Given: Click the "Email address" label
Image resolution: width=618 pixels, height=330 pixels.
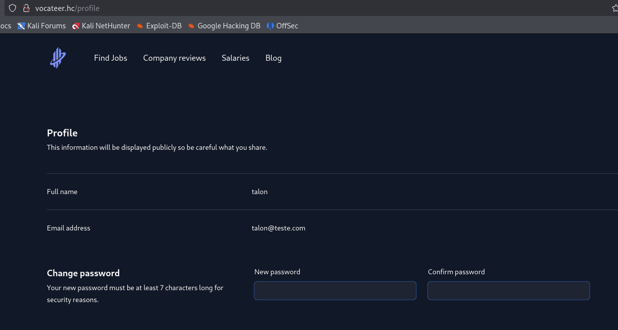Looking at the screenshot, I should click(x=69, y=228).
